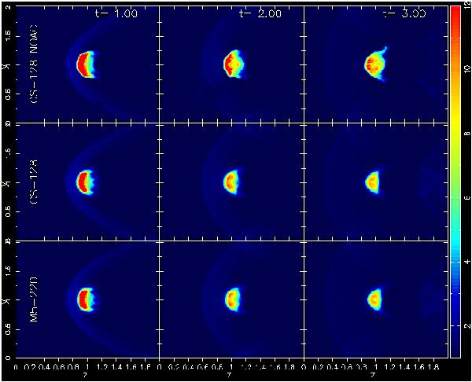Viewport: 472px width, 382px height.
Task: Click the cloud in the center panel
Action: pos(230,182)
